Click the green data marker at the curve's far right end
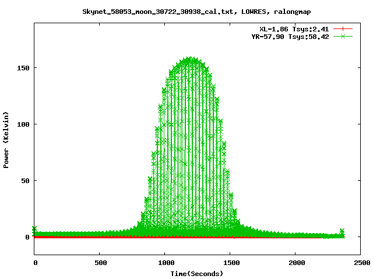The width and height of the screenshot is (373, 279). 342,231
